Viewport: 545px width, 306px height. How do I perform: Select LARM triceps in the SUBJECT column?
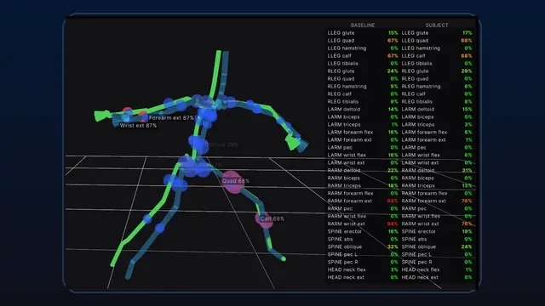tap(437, 125)
